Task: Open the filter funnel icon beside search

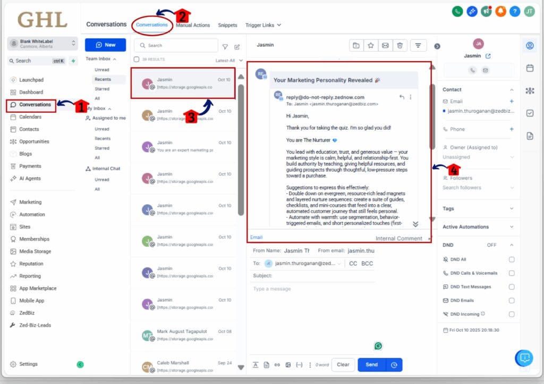Action: 225,47
